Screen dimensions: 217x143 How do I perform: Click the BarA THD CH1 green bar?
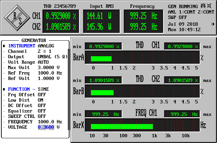click(101, 59)
